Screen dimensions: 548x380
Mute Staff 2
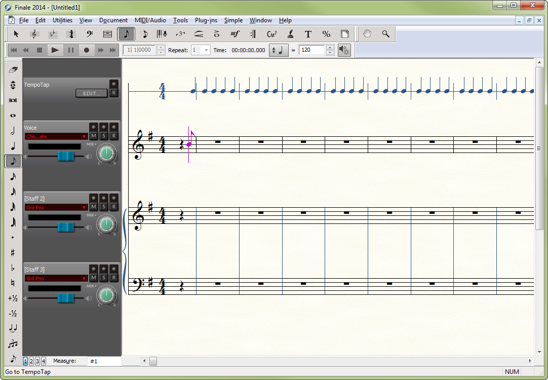click(x=93, y=207)
